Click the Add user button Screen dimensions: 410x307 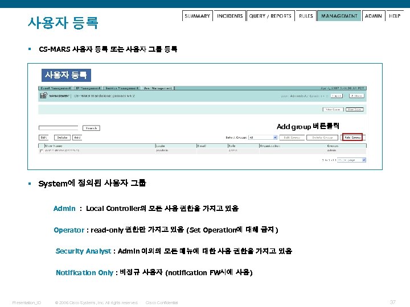(77, 138)
